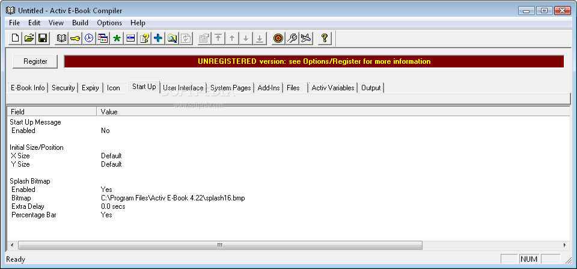Switch to the User Interface tab
Screen dimensions: 577x269
point(183,88)
